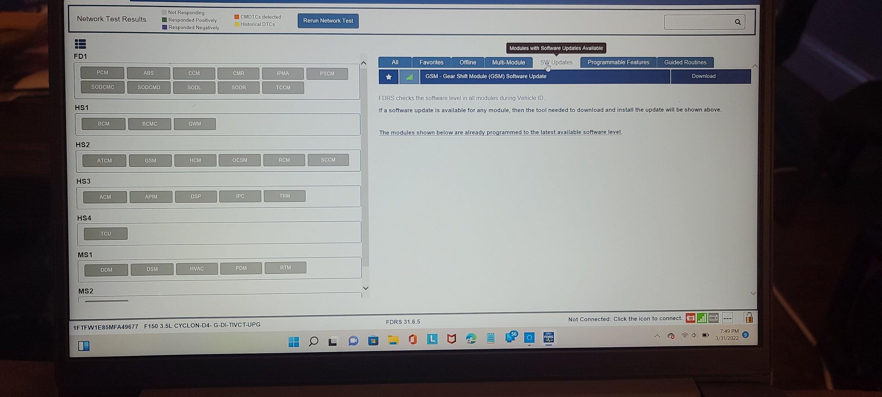The image size is (882, 397).
Task: Click the Multi-Module tab
Action: coord(508,62)
